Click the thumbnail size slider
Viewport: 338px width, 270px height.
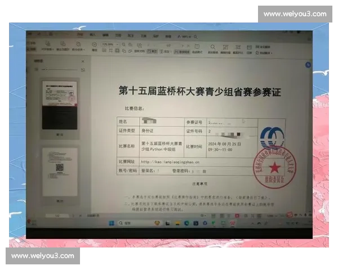click(x=60, y=70)
